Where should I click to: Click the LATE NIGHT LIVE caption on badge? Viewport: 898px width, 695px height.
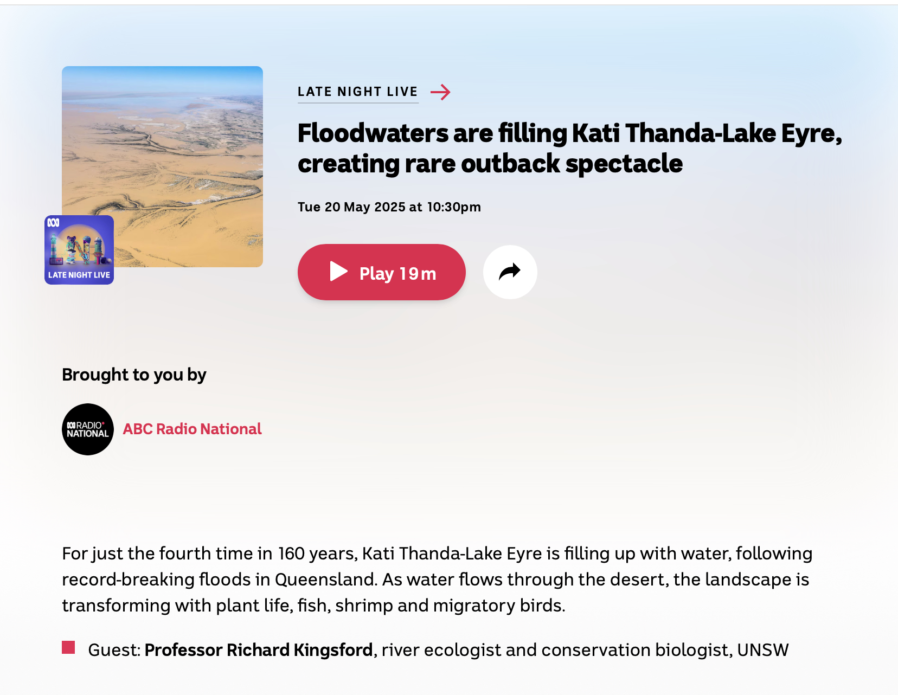(79, 275)
